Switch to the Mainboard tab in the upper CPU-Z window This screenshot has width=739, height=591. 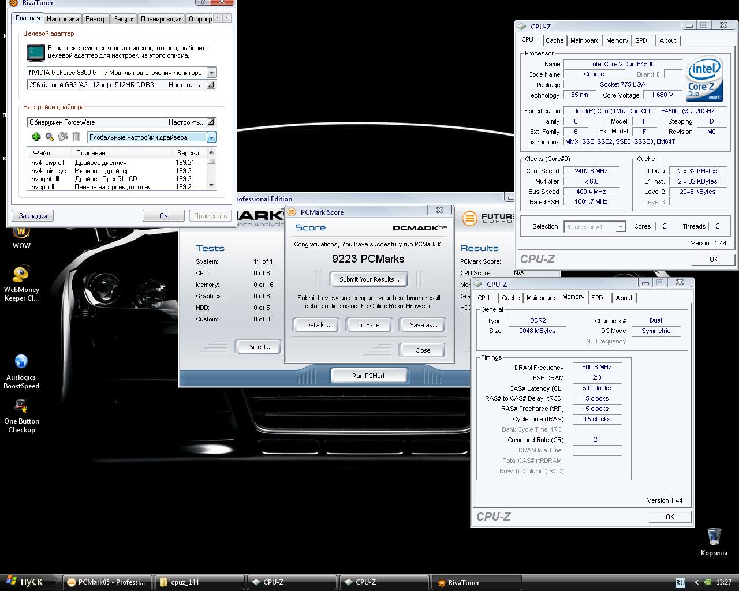click(585, 40)
